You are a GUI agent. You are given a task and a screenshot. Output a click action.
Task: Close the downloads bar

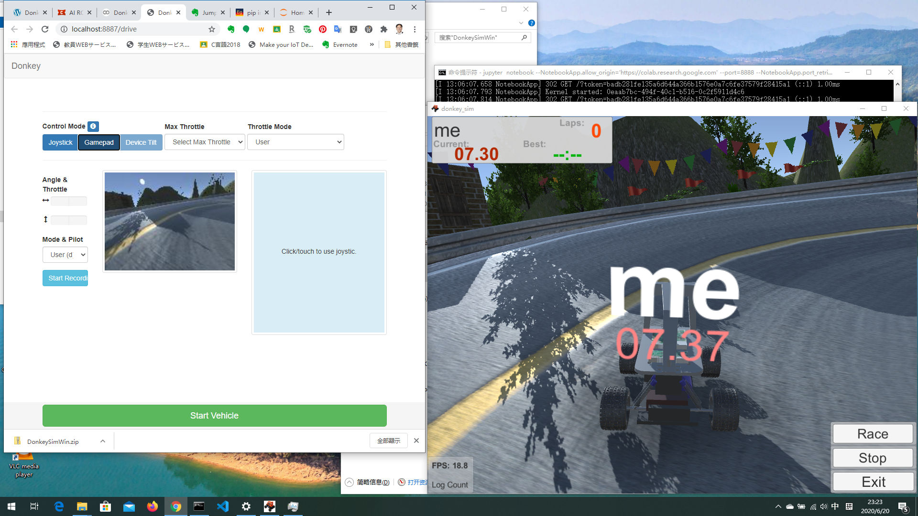pos(416,441)
